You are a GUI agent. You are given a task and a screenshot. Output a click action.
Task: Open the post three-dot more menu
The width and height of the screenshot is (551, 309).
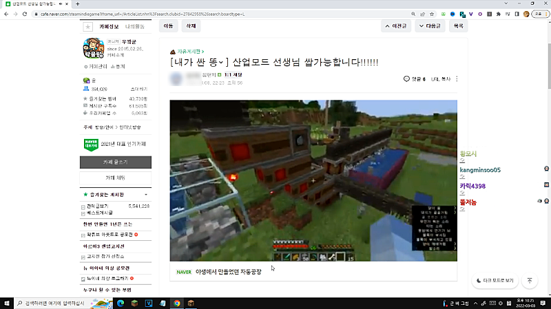(x=457, y=79)
